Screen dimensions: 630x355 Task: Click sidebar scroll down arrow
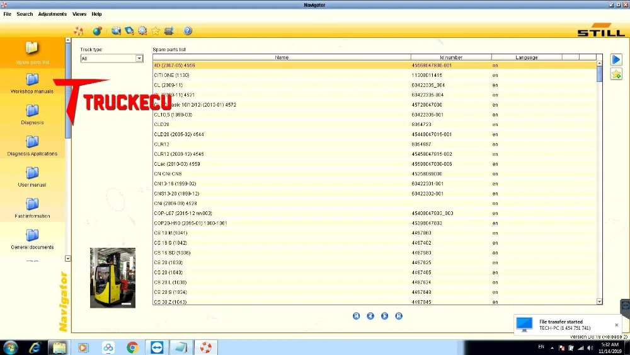[x=68, y=259]
